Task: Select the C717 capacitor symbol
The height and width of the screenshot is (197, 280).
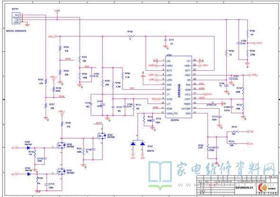Action: (x=166, y=40)
